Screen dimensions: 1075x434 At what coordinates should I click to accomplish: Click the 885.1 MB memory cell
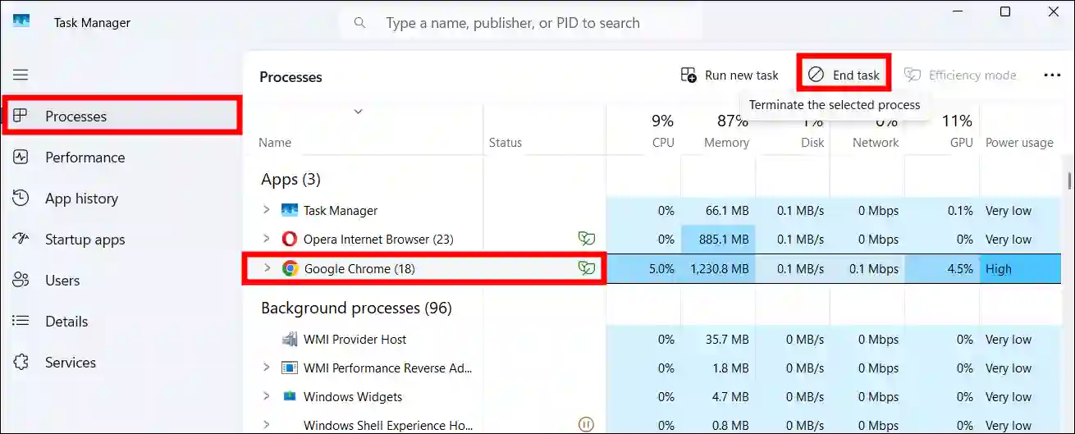(719, 239)
